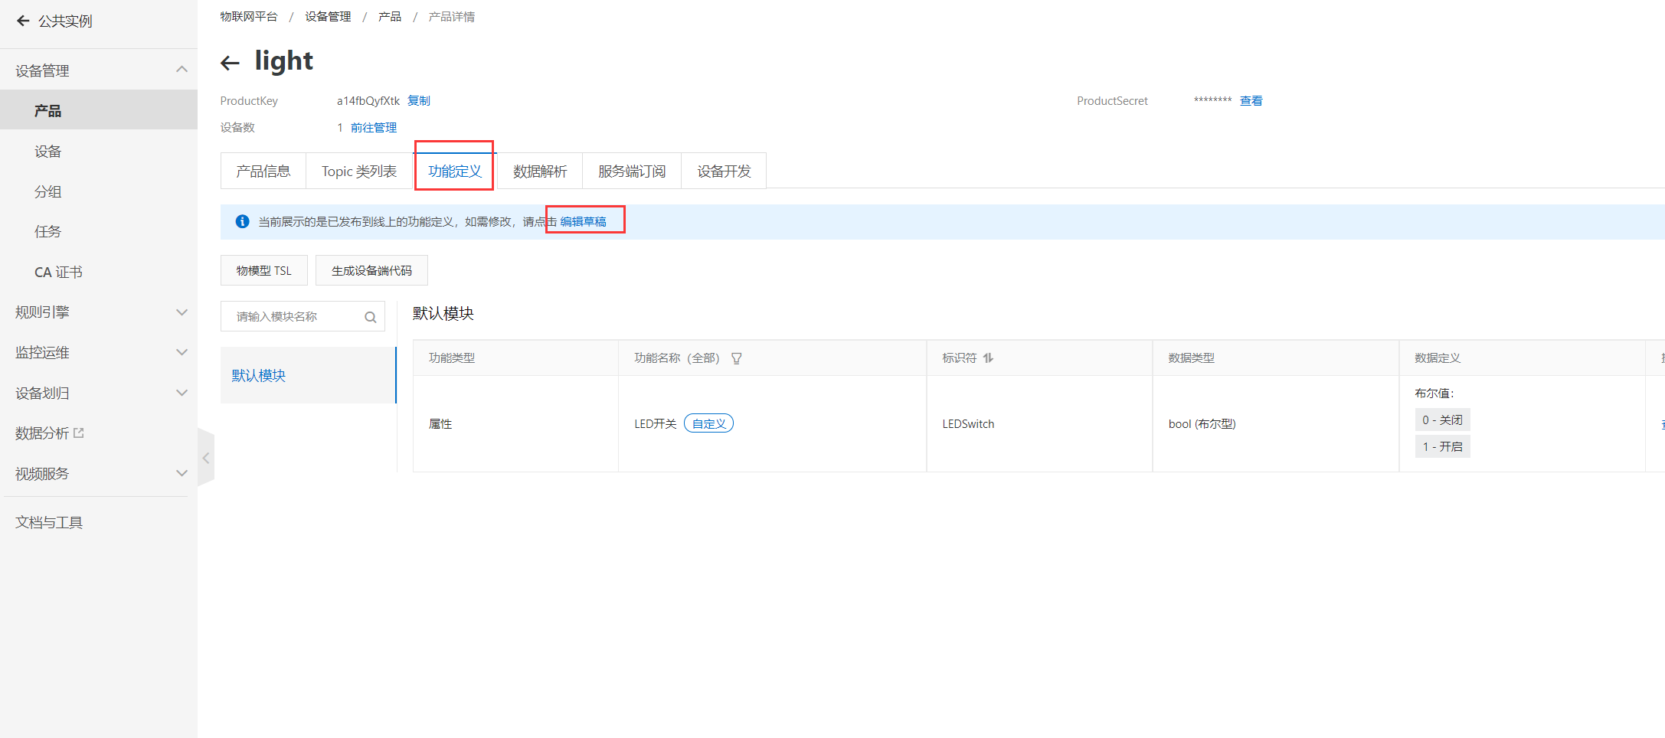Switch to the 数据解析 tab
The width and height of the screenshot is (1665, 738).
tap(540, 171)
